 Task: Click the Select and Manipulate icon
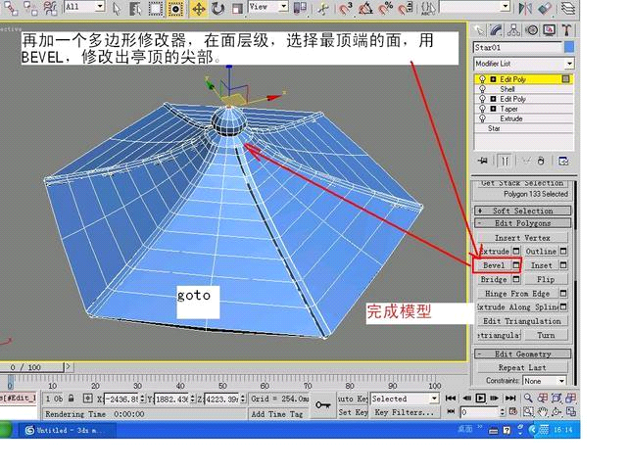point(323,8)
